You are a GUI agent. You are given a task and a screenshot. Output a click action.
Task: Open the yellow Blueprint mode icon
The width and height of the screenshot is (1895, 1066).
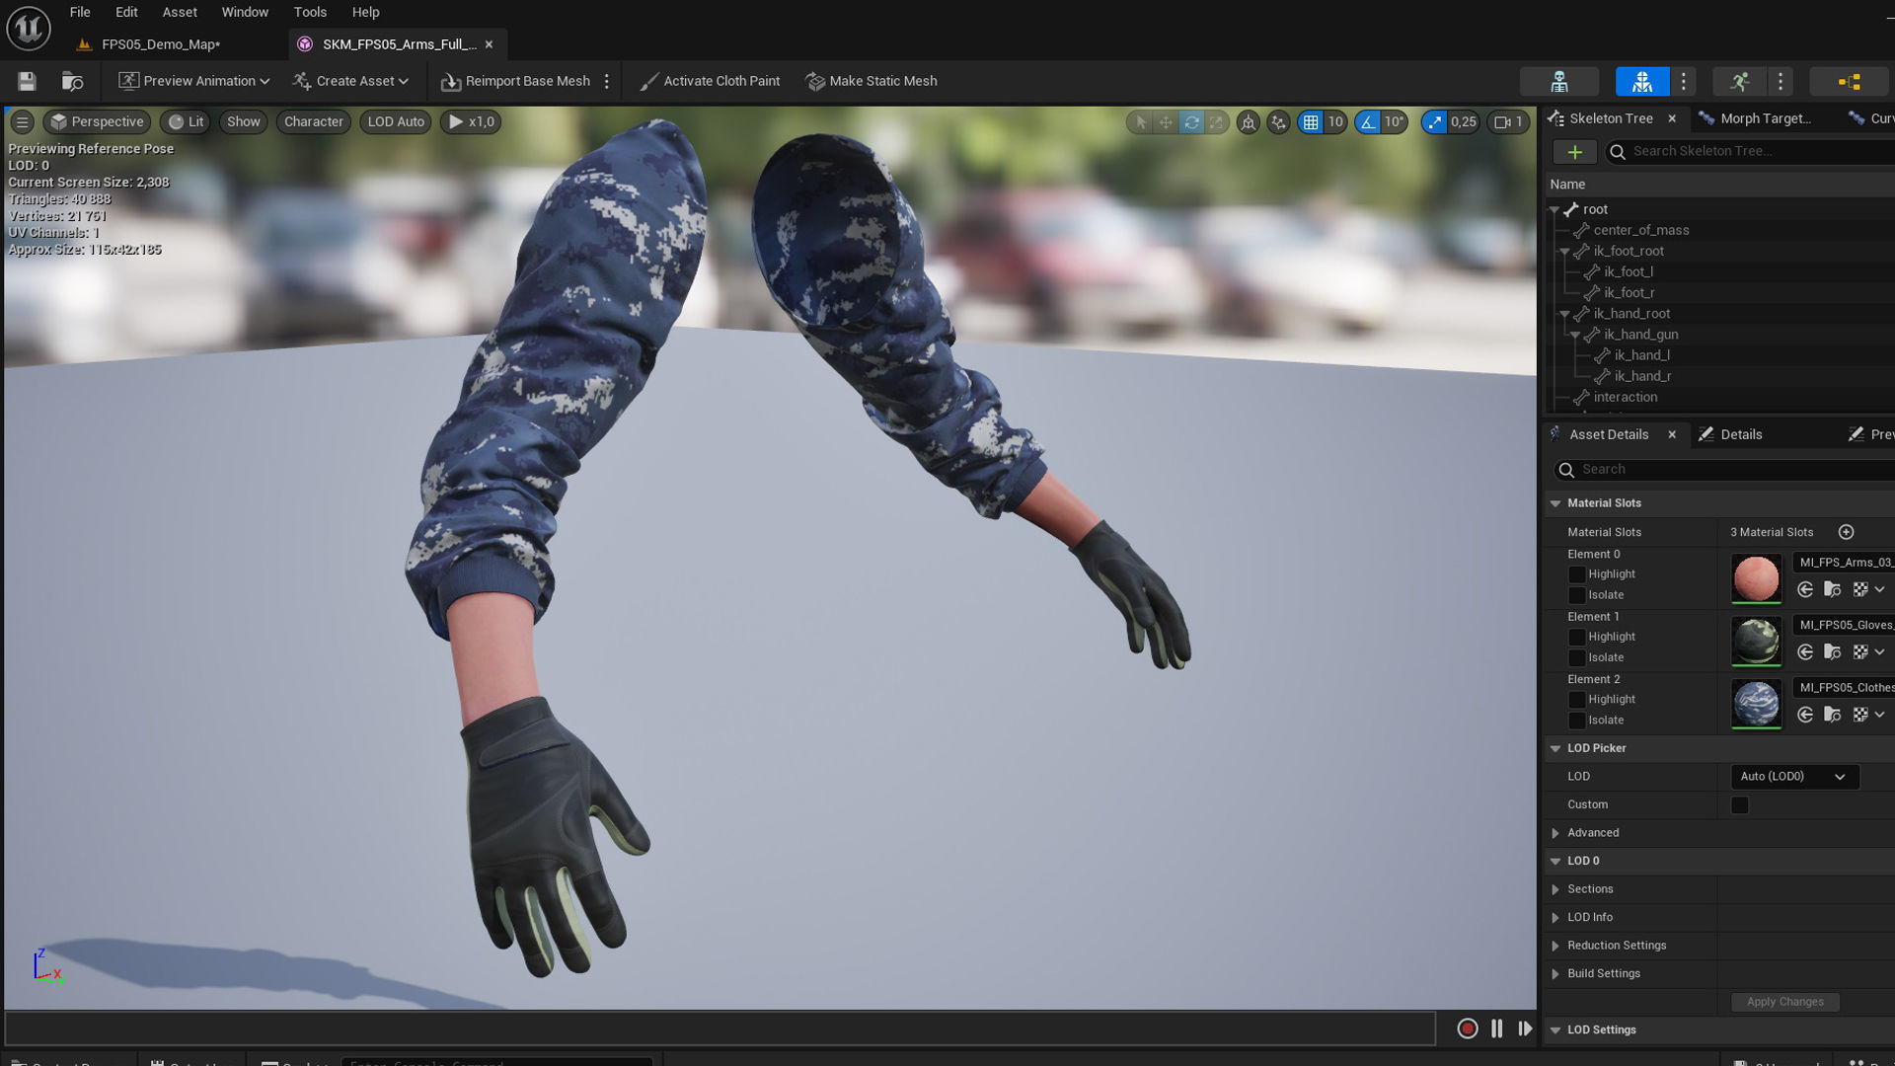pos(1849,81)
